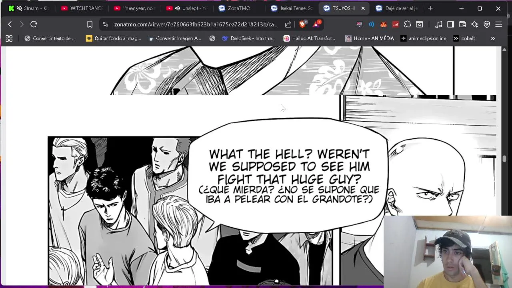Open Convertir texto de... bookmark

[x=50, y=38]
